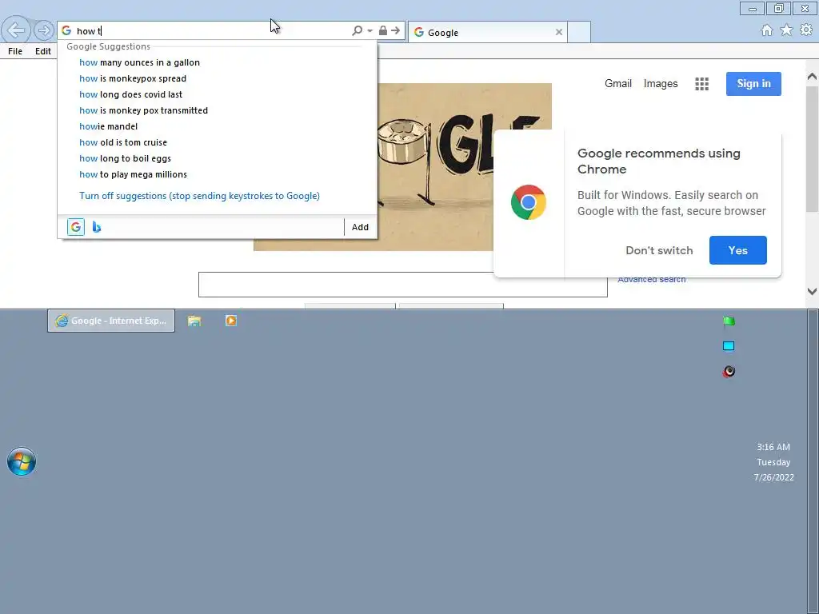Screen dimensions: 819x614
Task: Click 'Don't switch' in Chrome prompt
Action: pos(659,250)
